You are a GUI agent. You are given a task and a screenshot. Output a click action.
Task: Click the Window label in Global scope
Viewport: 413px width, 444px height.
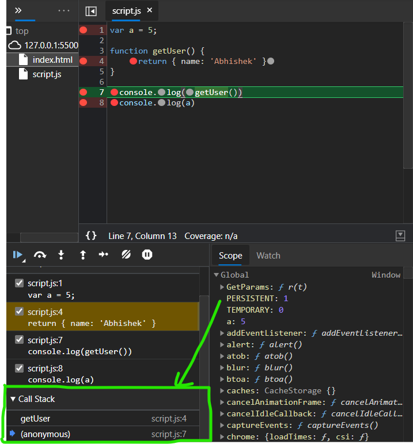(386, 275)
